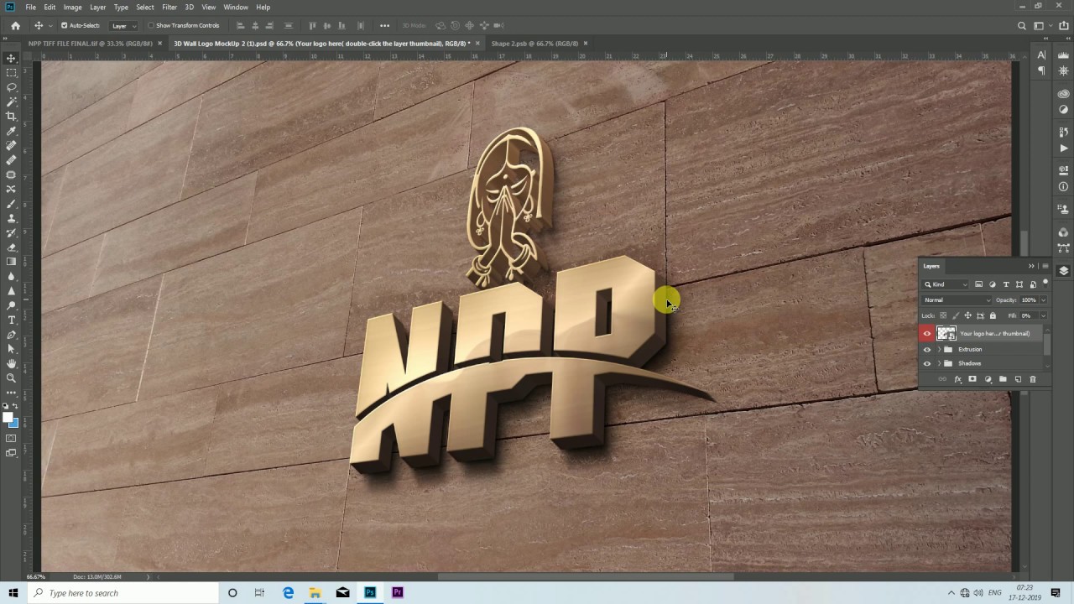Open the Filter menu
The image size is (1074, 604).
tap(169, 7)
